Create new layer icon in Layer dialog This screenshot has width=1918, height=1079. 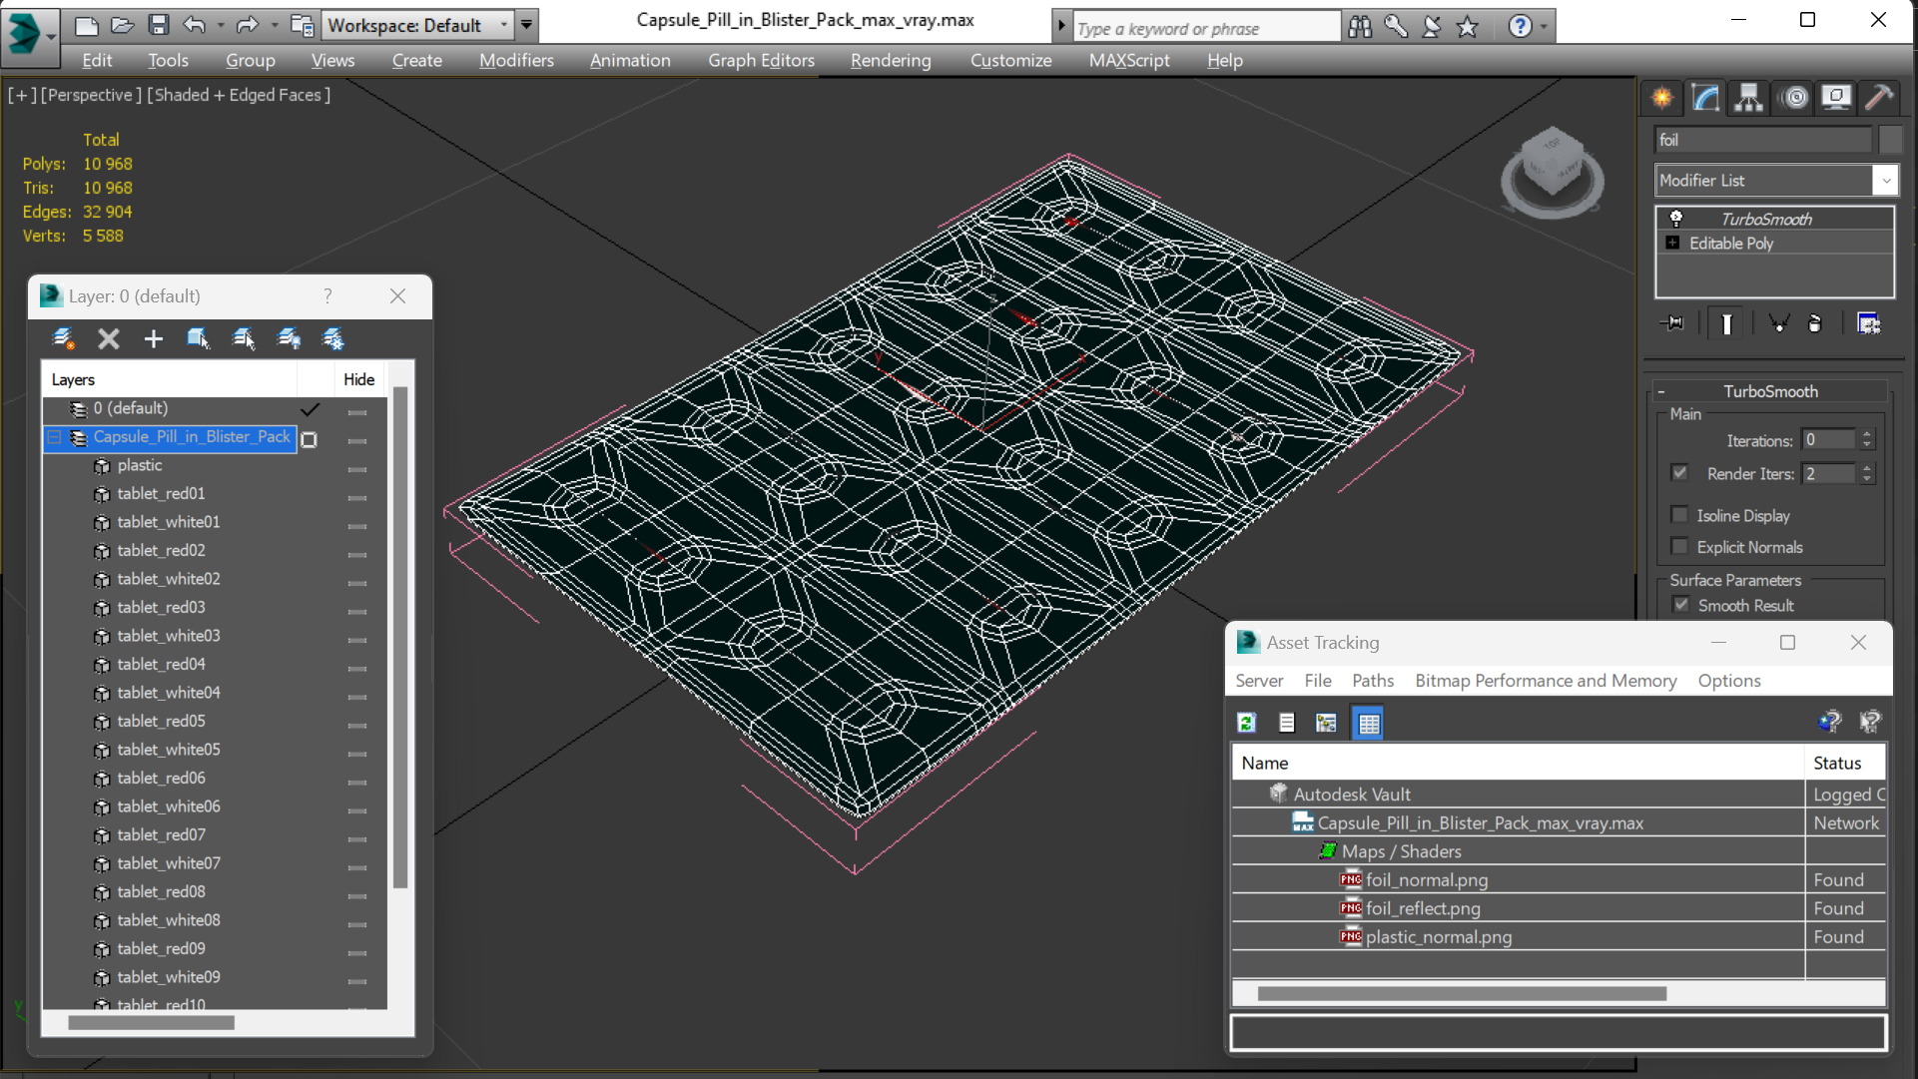(x=63, y=339)
